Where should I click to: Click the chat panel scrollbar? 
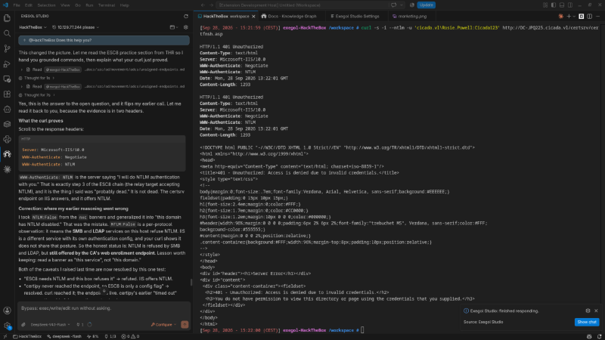[191, 282]
